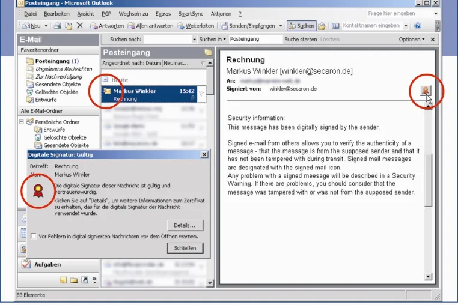Click the Details... button in the signature dialog
This screenshot has width=458, height=305.
pyautogui.click(x=185, y=225)
